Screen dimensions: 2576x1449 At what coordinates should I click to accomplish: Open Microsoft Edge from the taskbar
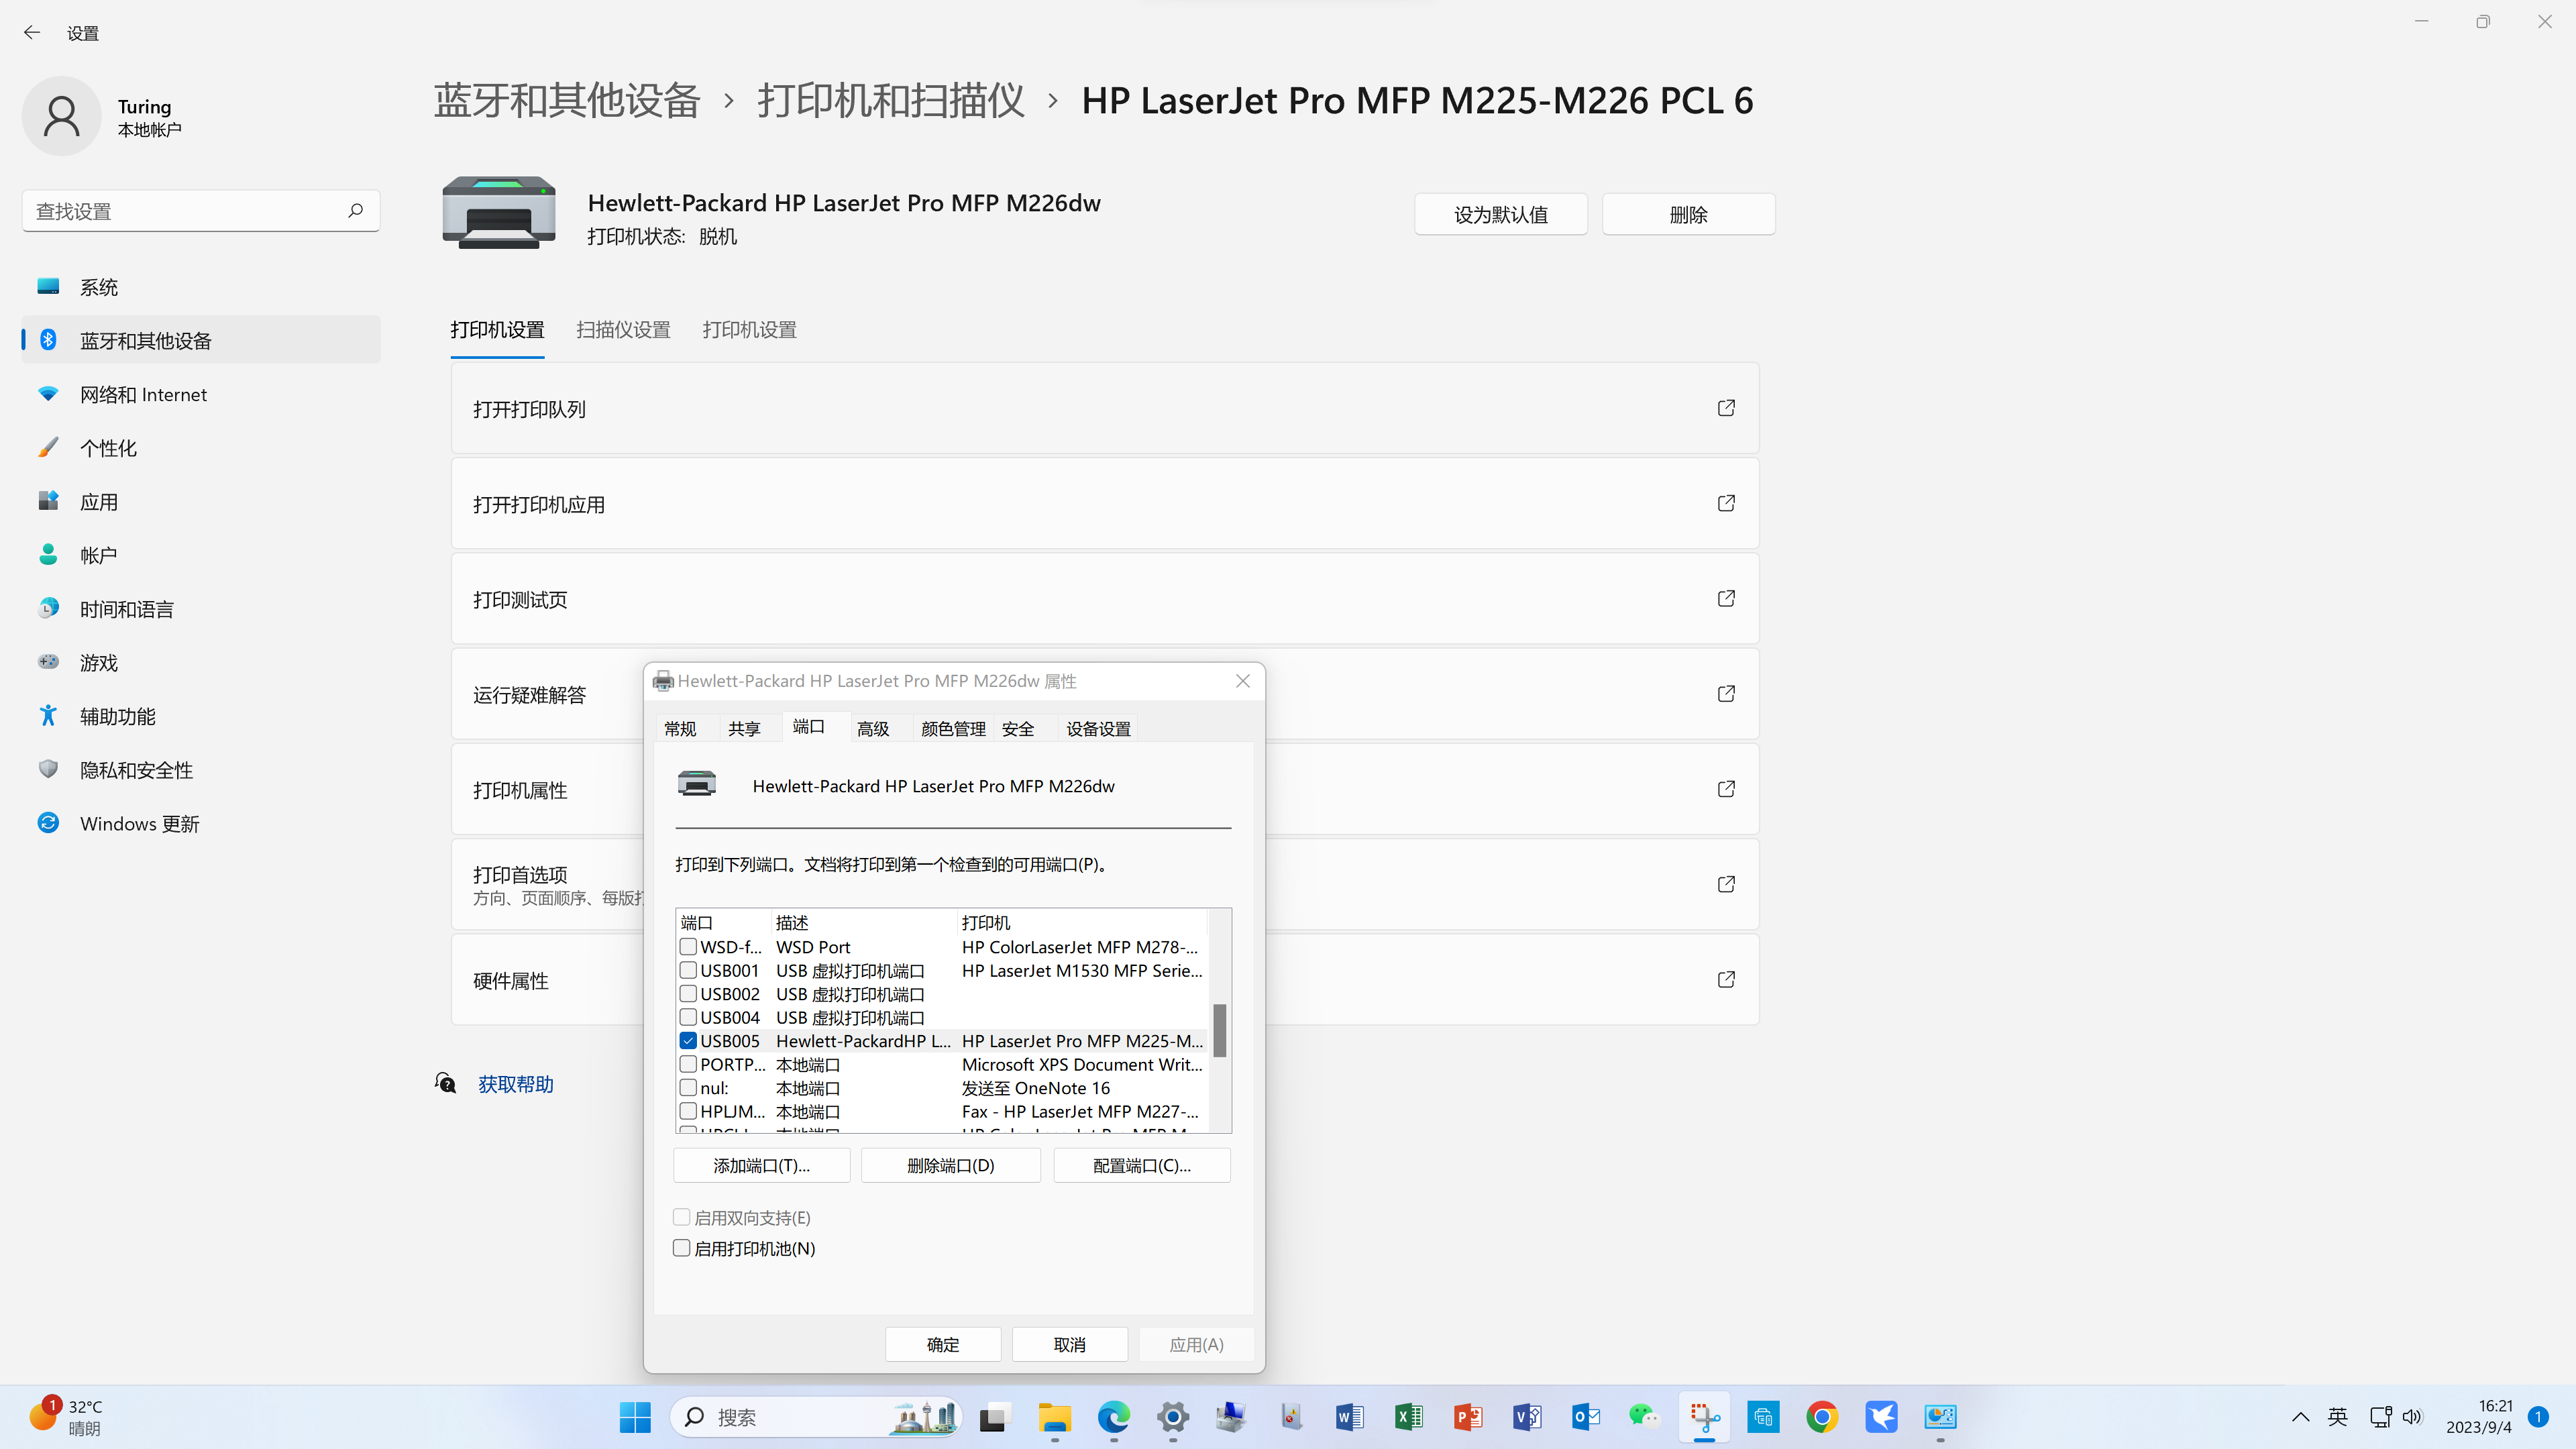tap(1113, 1417)
